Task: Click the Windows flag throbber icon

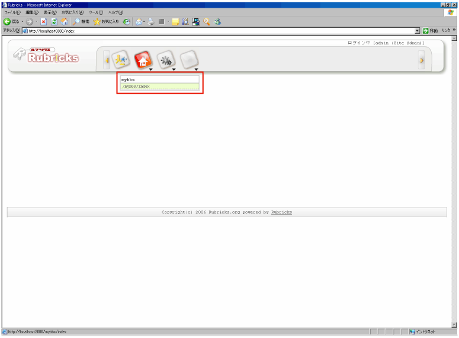Action: click(451, 12)
